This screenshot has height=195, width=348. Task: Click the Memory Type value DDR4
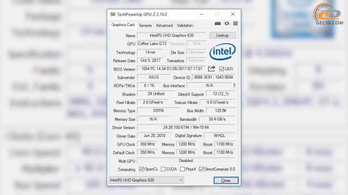click(x=158, y=110)
